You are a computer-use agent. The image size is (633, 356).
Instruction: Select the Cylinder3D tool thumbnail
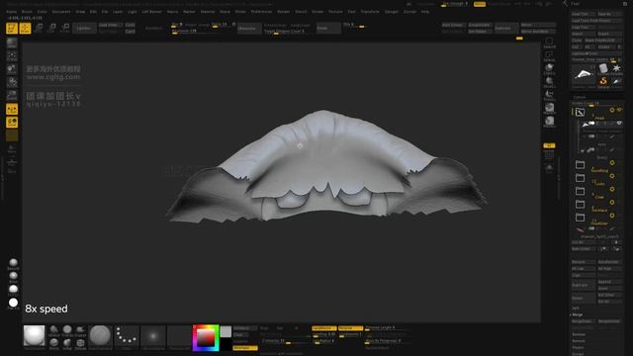603,69
